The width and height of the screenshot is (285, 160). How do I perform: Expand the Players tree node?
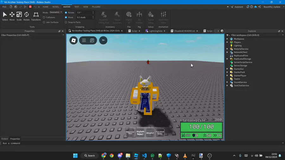(227, 42)
